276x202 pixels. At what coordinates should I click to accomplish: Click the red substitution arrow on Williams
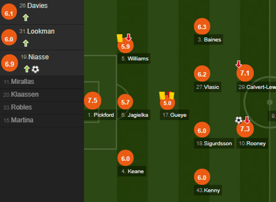tap(129, 37)
